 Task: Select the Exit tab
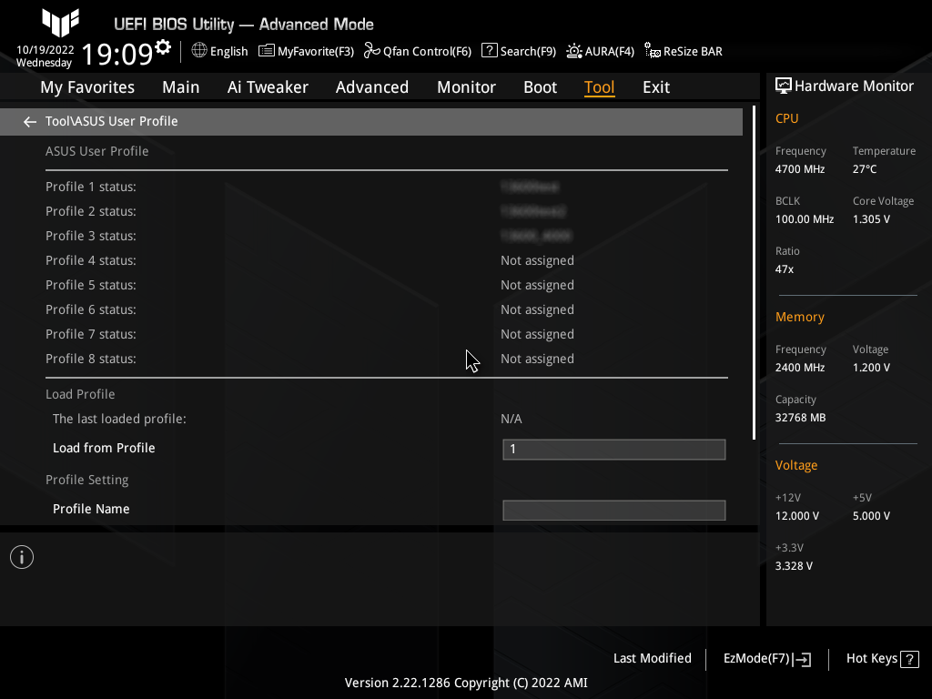click(657, 86)
